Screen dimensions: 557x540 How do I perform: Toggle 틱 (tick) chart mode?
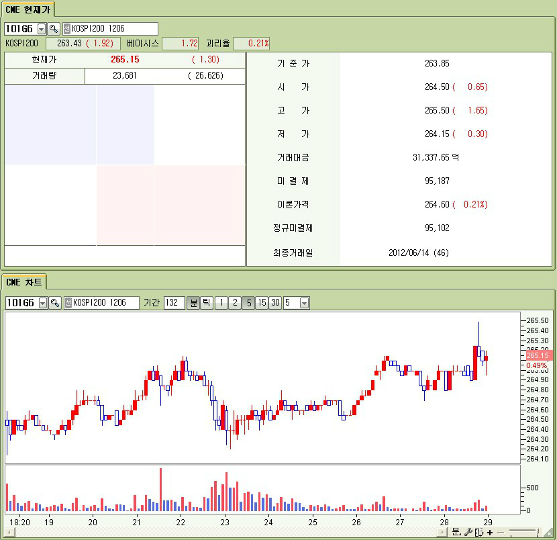coord(207,303)
